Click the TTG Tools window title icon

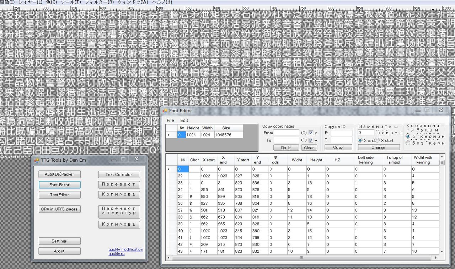pos(36,160)
